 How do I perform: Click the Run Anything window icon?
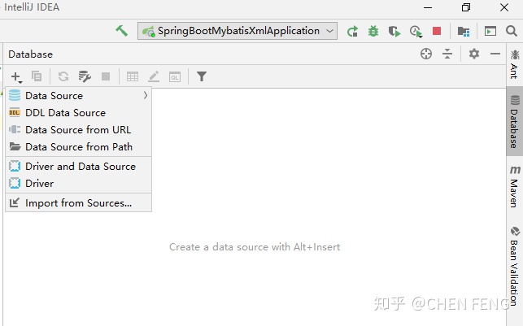tap(490, 31)
